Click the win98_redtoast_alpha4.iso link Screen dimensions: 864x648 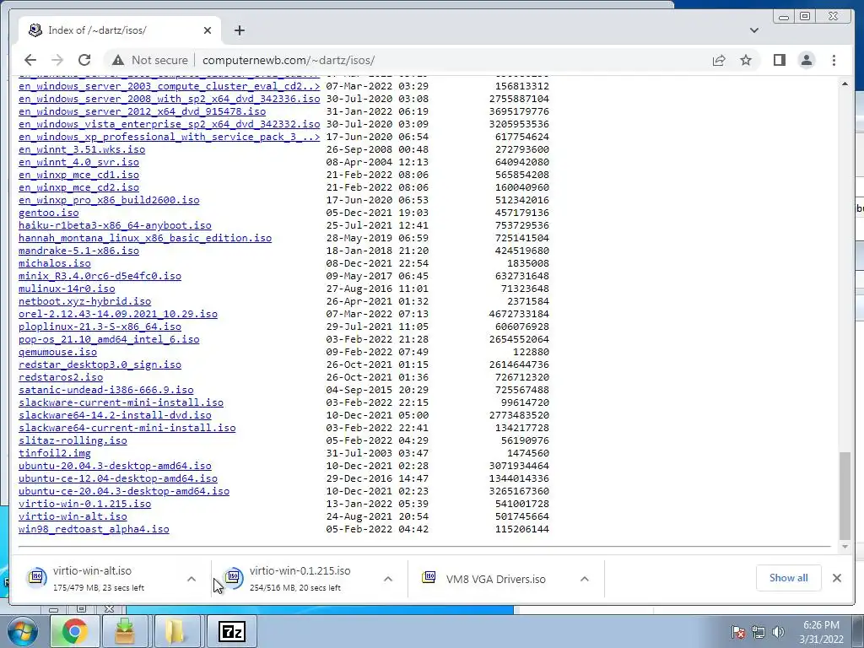94,529
